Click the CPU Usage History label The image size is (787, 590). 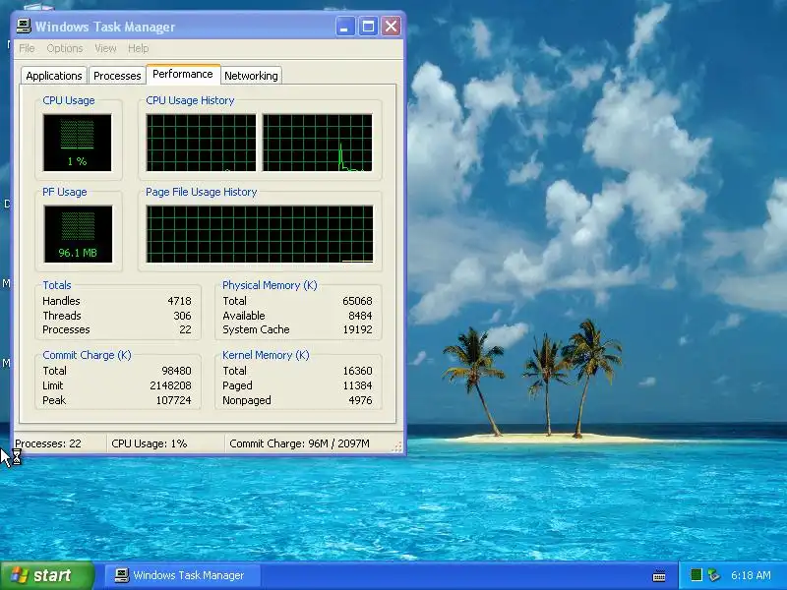190,100
